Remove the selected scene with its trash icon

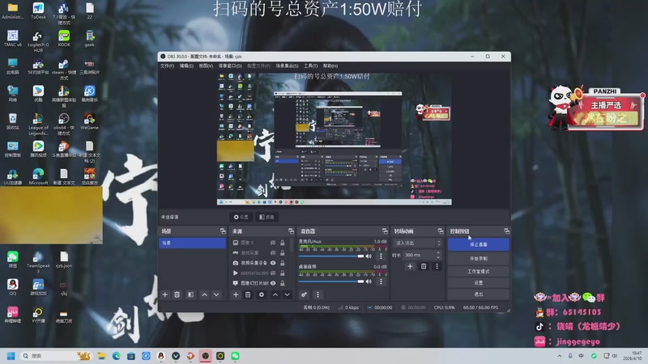[x=177, y=294]
